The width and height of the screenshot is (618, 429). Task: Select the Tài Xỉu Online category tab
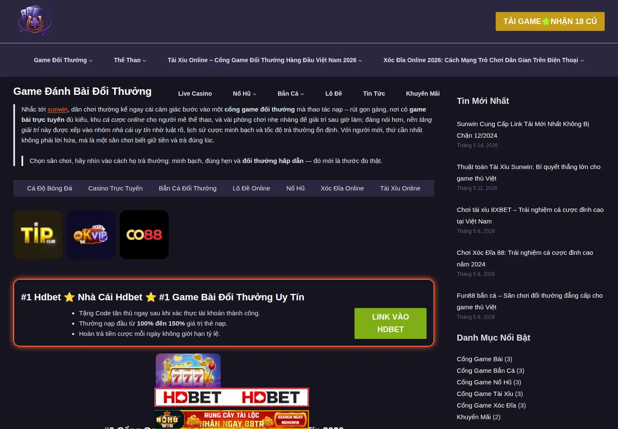point(400,188)
